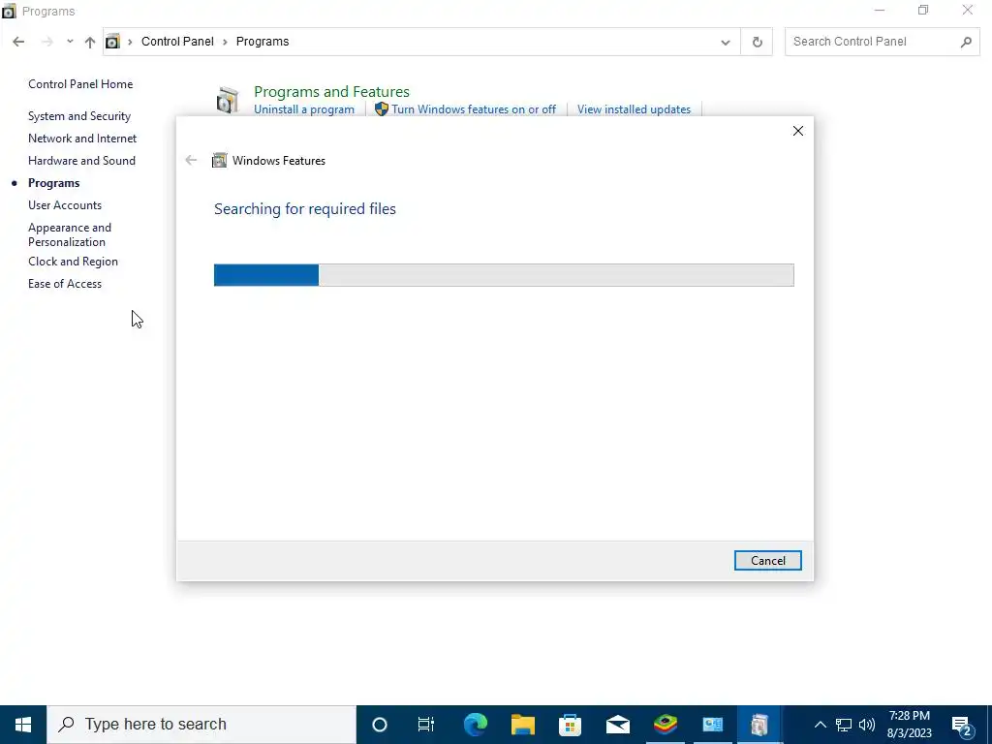Open Hardware and Sound category
992x744 pixels.
point(81,161)
